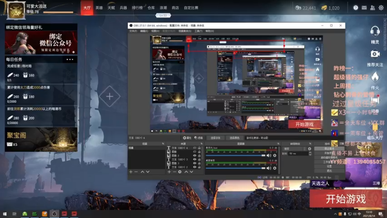The image size is (387, 218).
Task: Open Task View on the taskbar
Action: 15,214
